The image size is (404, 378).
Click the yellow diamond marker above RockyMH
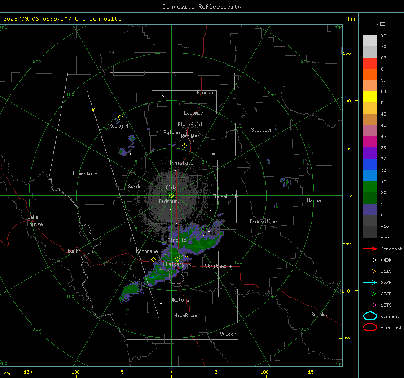click(x=120, y=117)
